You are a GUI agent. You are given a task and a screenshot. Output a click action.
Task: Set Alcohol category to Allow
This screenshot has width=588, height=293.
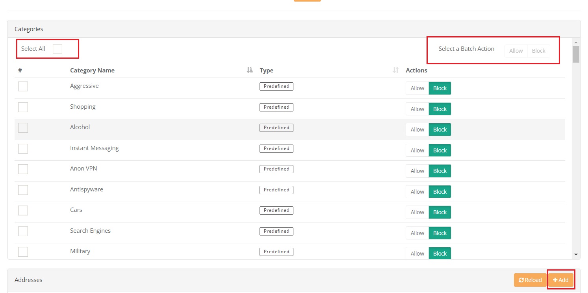(417, 130)
